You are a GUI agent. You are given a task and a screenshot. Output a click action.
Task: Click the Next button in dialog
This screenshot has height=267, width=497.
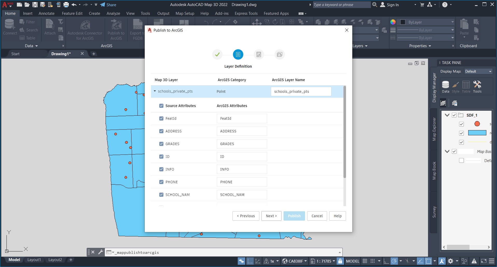(x=271, y=216)
